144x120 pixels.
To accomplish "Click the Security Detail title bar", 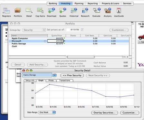I will click(x=82, y=71).
